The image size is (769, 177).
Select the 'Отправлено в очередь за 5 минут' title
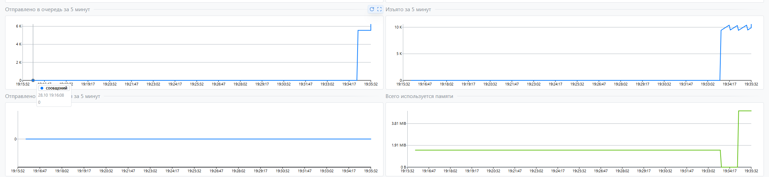click(x=47, y=9)
